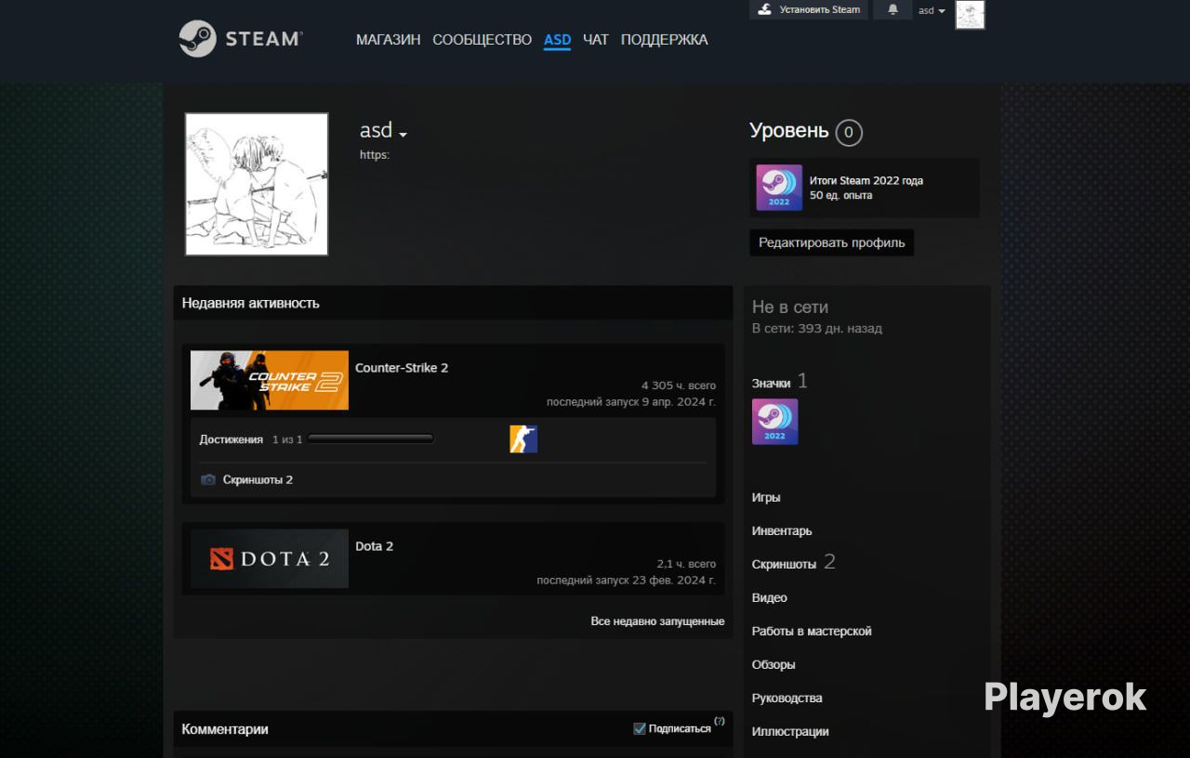Open the МАГАЗИН menu
Screen dimensions: 1190x758
click(x=389, y=40)
